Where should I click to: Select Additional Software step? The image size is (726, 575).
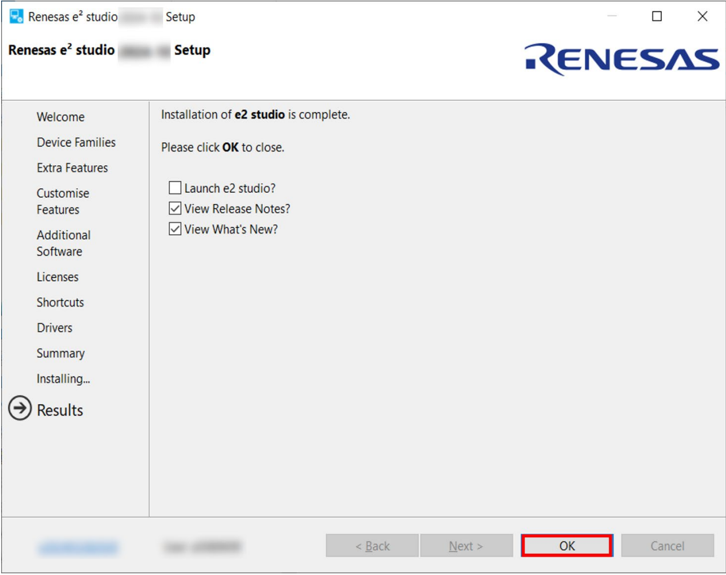pyautogui.click(x=64, y=243)
